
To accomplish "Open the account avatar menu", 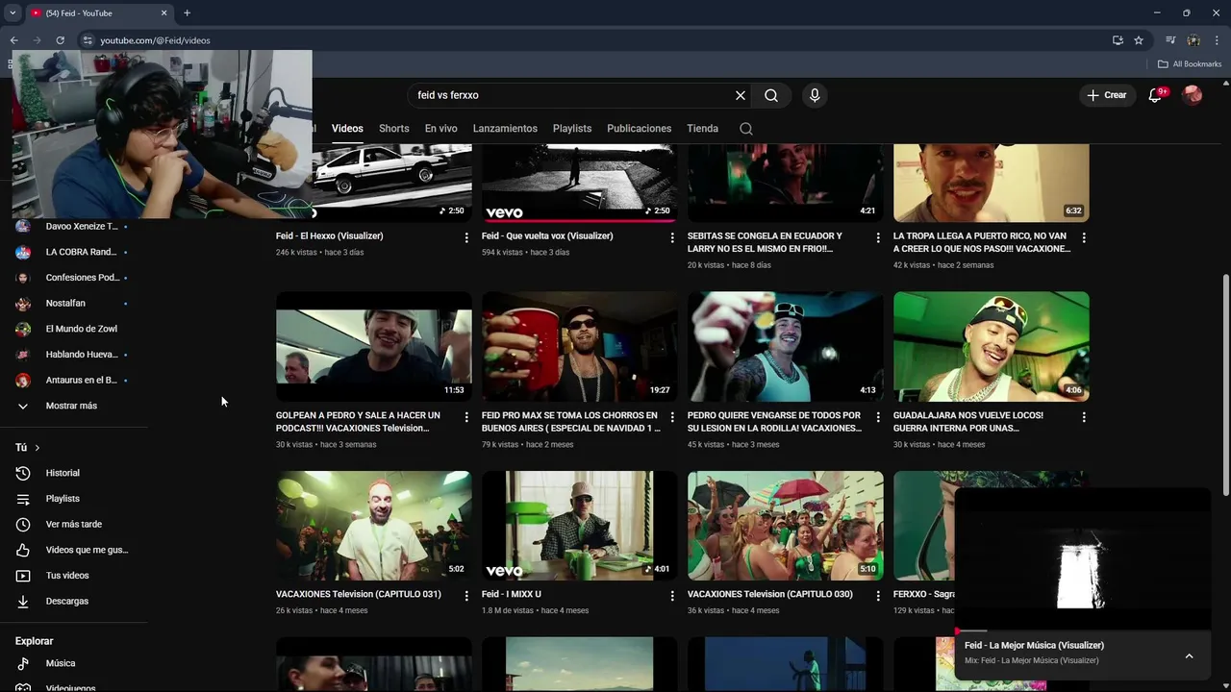I will click(x=1193, y=95).
